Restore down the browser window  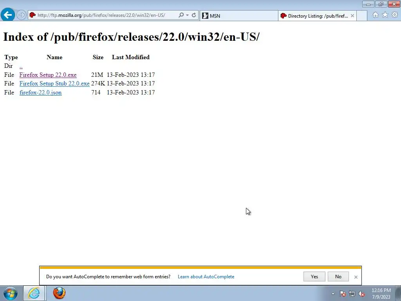381,4
